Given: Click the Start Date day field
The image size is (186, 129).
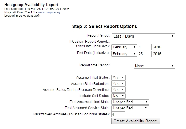Looking at the screenshot, I should [x=145, y=47].
